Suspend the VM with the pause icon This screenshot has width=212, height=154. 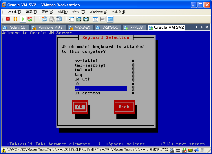(x=15, y=19)
